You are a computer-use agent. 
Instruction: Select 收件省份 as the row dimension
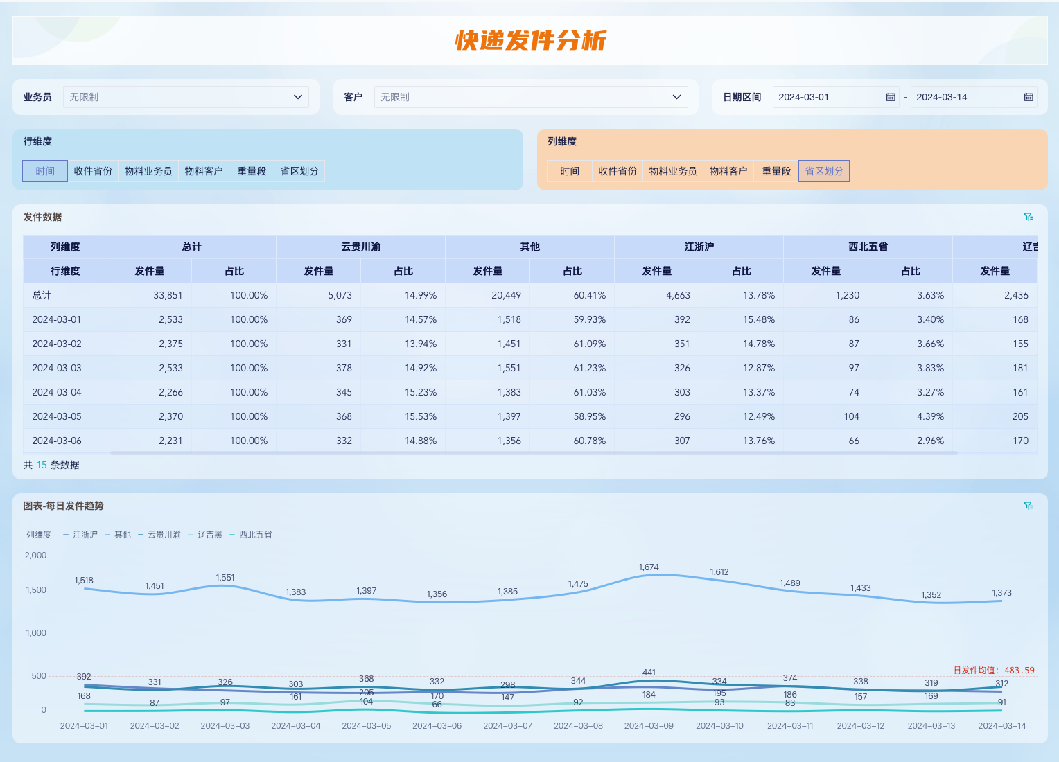click(92, 171)
